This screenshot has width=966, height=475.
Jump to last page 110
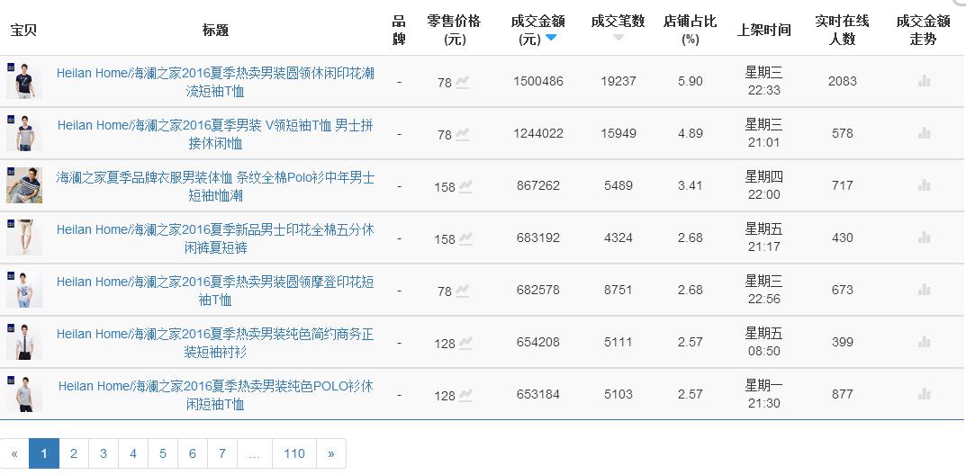point(294,453)
